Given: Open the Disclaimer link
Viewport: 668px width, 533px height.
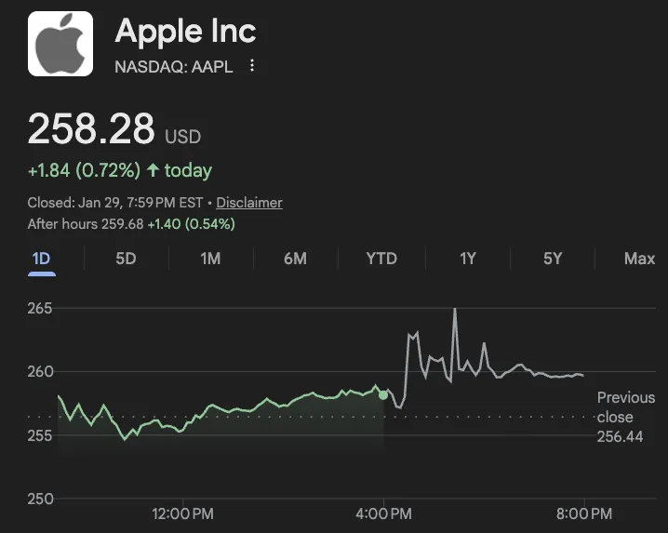Looking at the screenshot, I should (249, 203).
